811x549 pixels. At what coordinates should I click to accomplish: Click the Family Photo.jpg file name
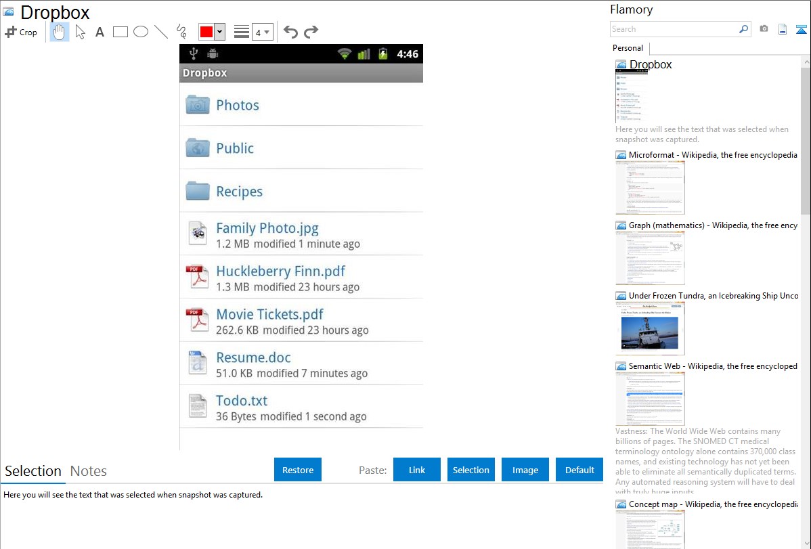tap(267, 228)
